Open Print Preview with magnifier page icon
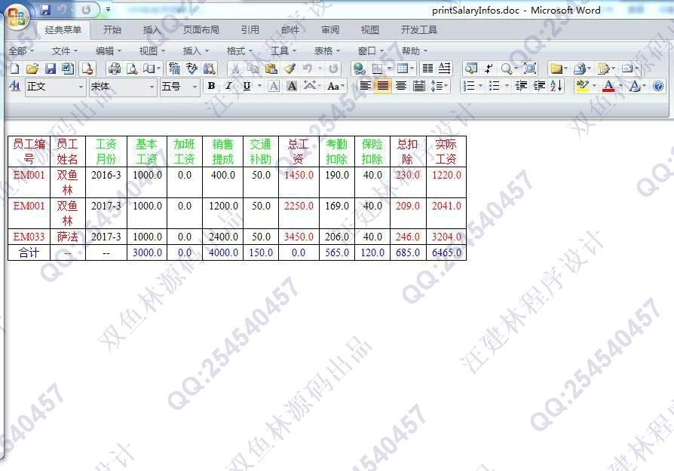Screen dimensions: 674x471 click(x=131, y=69)
